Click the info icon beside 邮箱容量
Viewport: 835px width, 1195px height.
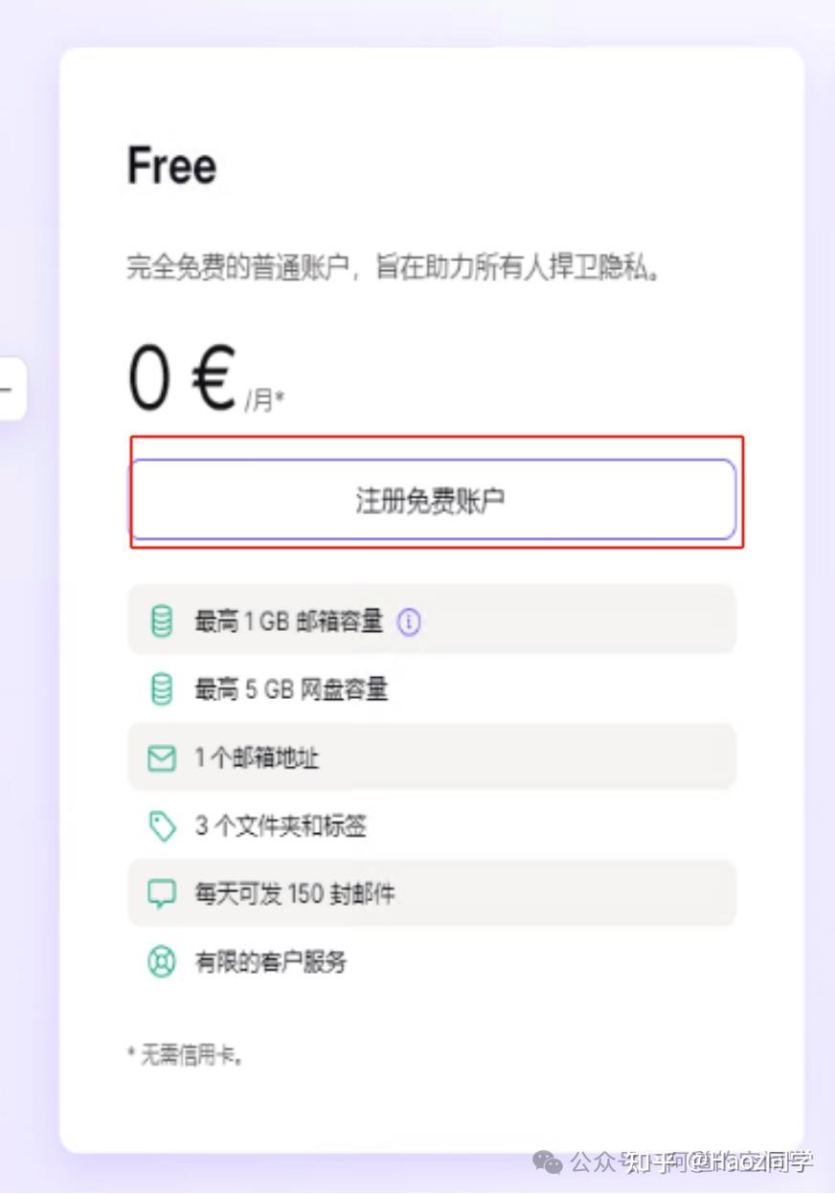click(x=409, y=622)
